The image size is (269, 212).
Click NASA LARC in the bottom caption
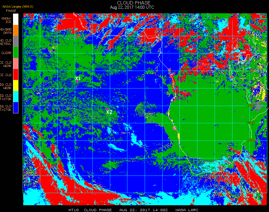[x=187, y=210]
